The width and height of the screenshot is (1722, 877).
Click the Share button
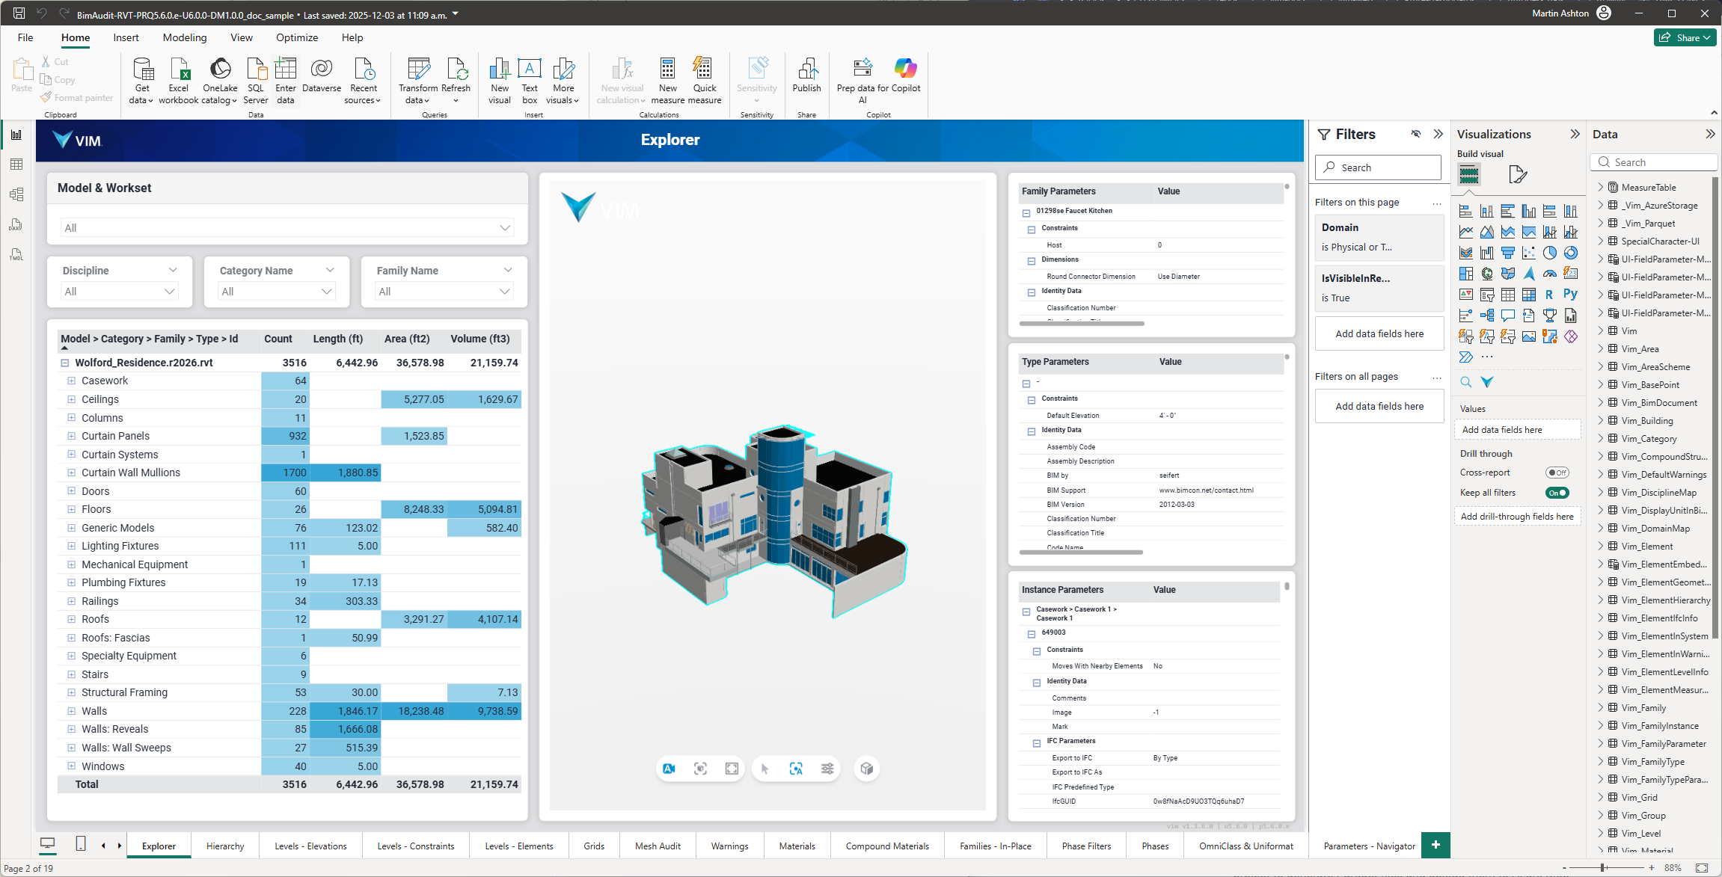tap(1684, 37)
